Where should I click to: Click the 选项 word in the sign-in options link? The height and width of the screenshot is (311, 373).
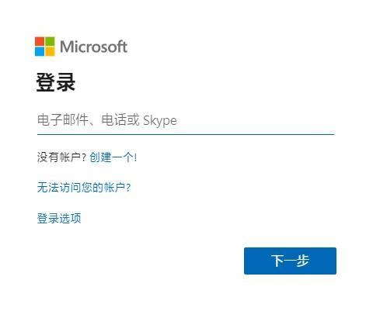pos(70,219)
